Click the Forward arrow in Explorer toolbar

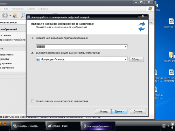(5, 15)
